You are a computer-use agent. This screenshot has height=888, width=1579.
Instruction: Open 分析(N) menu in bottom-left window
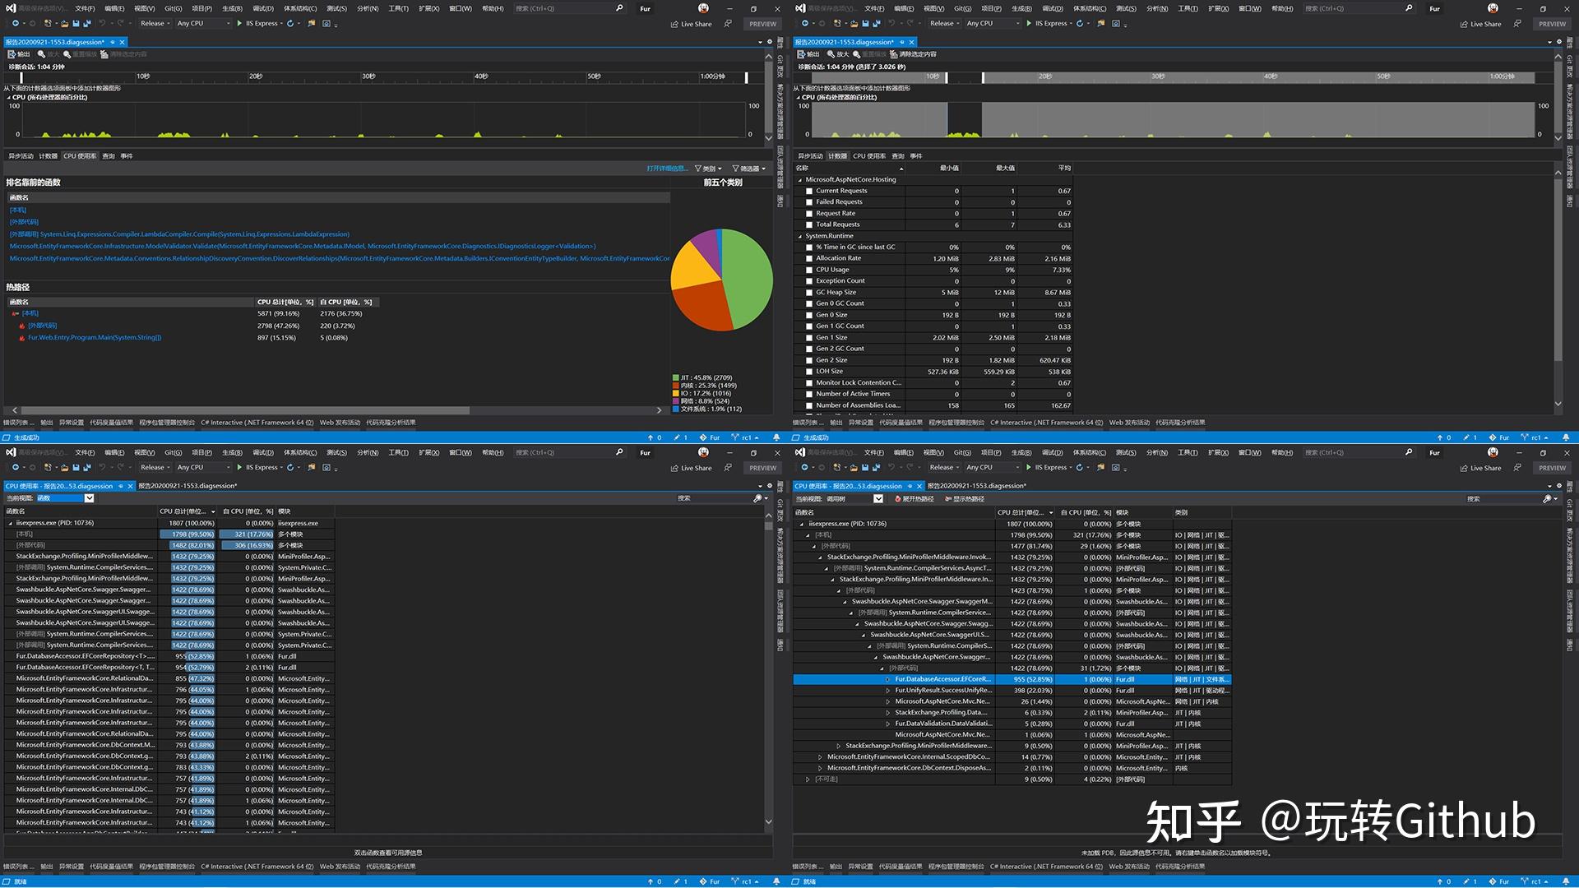(368, 452)
